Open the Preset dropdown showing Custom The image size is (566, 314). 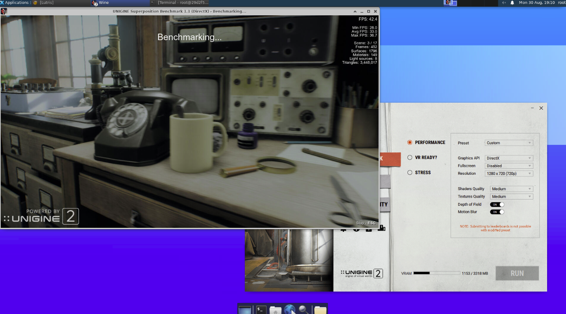(x=509, y=143)
